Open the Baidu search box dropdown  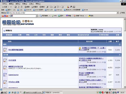click(x=37, y=16)
